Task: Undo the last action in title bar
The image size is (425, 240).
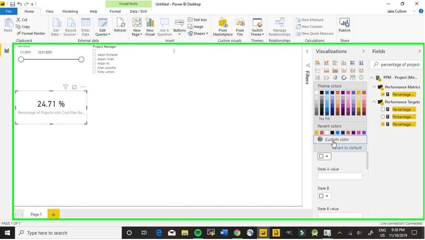Action: pos(19,4)
